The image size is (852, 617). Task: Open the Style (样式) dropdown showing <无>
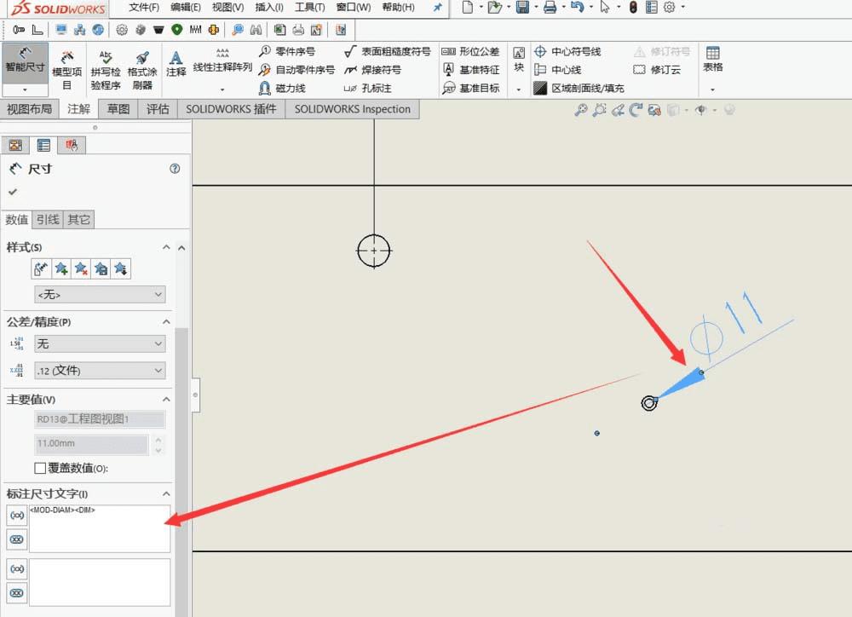[99, 295]
